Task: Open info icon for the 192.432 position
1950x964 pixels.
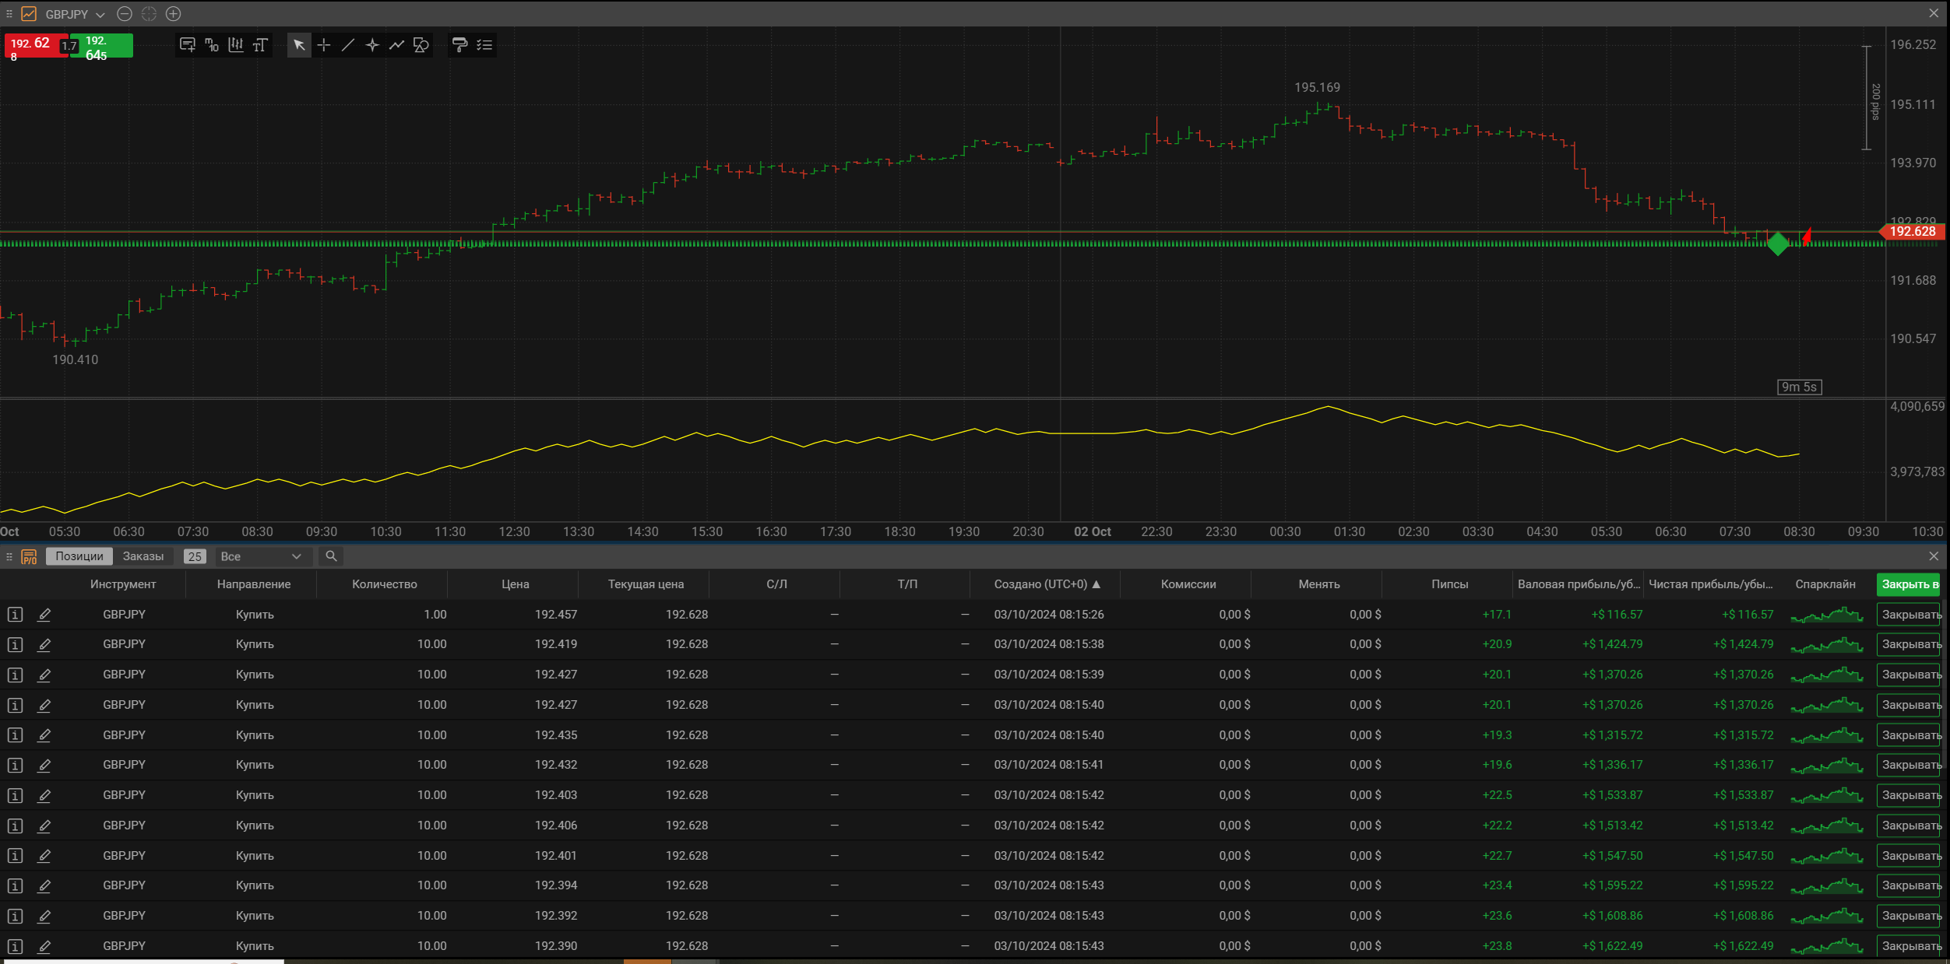Action: (15, 766)
